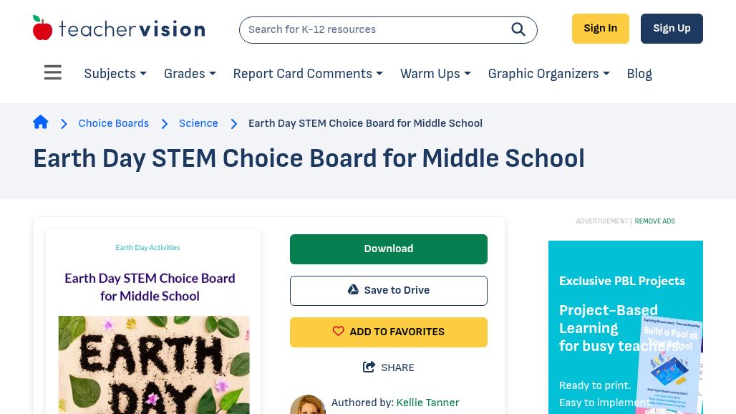The width and height of the screenshot is (736, 414).
Task: Click the author profile photo
Action: [307, 405]
